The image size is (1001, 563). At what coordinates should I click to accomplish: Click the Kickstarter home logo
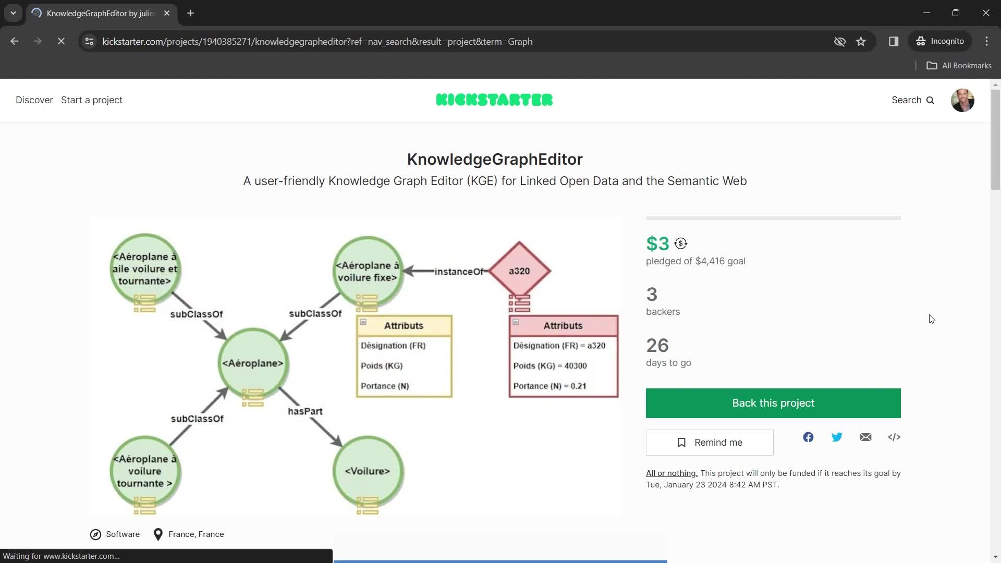pyautogui.click(x=494, y=100)
